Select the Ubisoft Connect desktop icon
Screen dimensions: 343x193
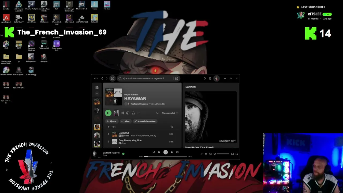coord(6,71)
